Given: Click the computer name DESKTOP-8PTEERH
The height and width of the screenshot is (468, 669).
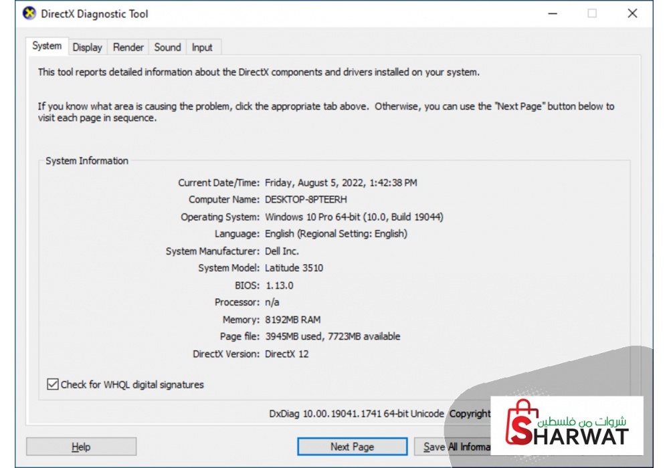Looking at the screenshot, I should pyautogui.click(x=306, y=199).
